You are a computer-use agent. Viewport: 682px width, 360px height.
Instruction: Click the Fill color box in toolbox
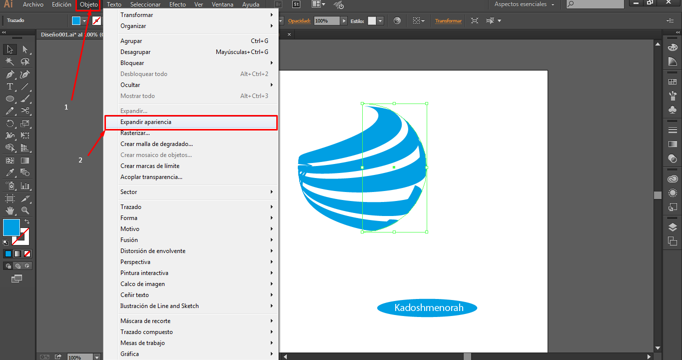11,227
